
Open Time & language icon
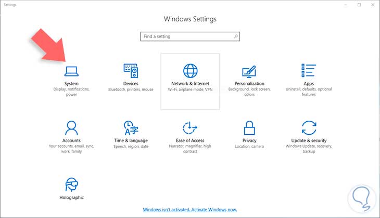131,127
